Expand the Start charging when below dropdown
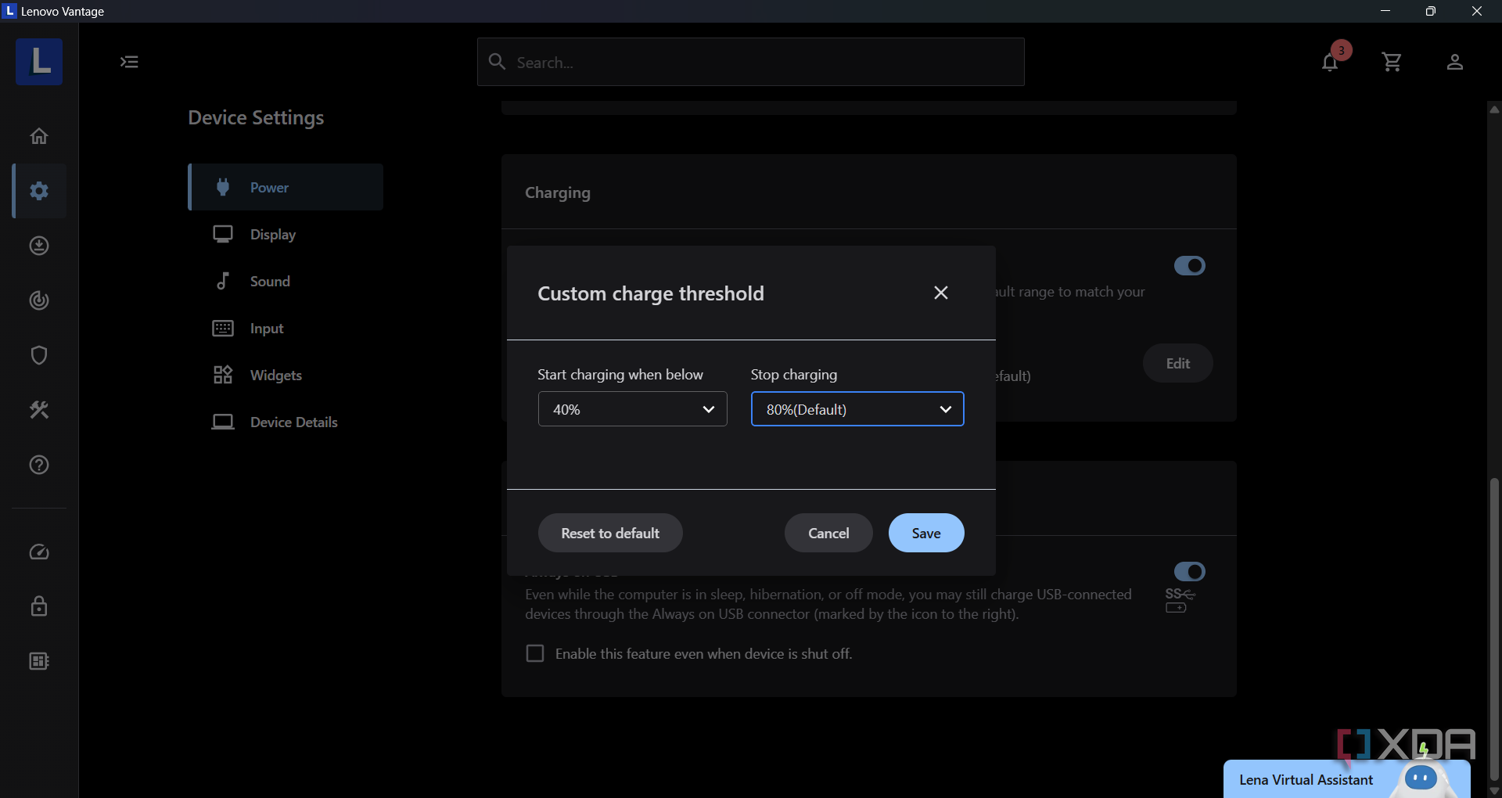The height and width of the screenshot is (798, 1502). pos(633,409)
